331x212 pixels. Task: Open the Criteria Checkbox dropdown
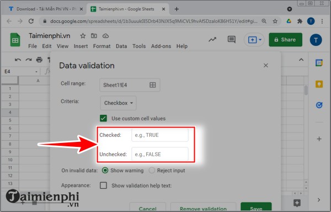(x=118, y=103)
